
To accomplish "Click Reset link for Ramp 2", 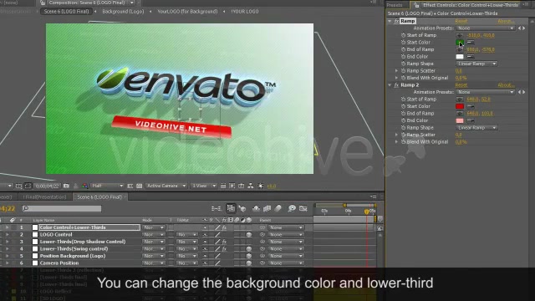I will (x=461, y=85).
